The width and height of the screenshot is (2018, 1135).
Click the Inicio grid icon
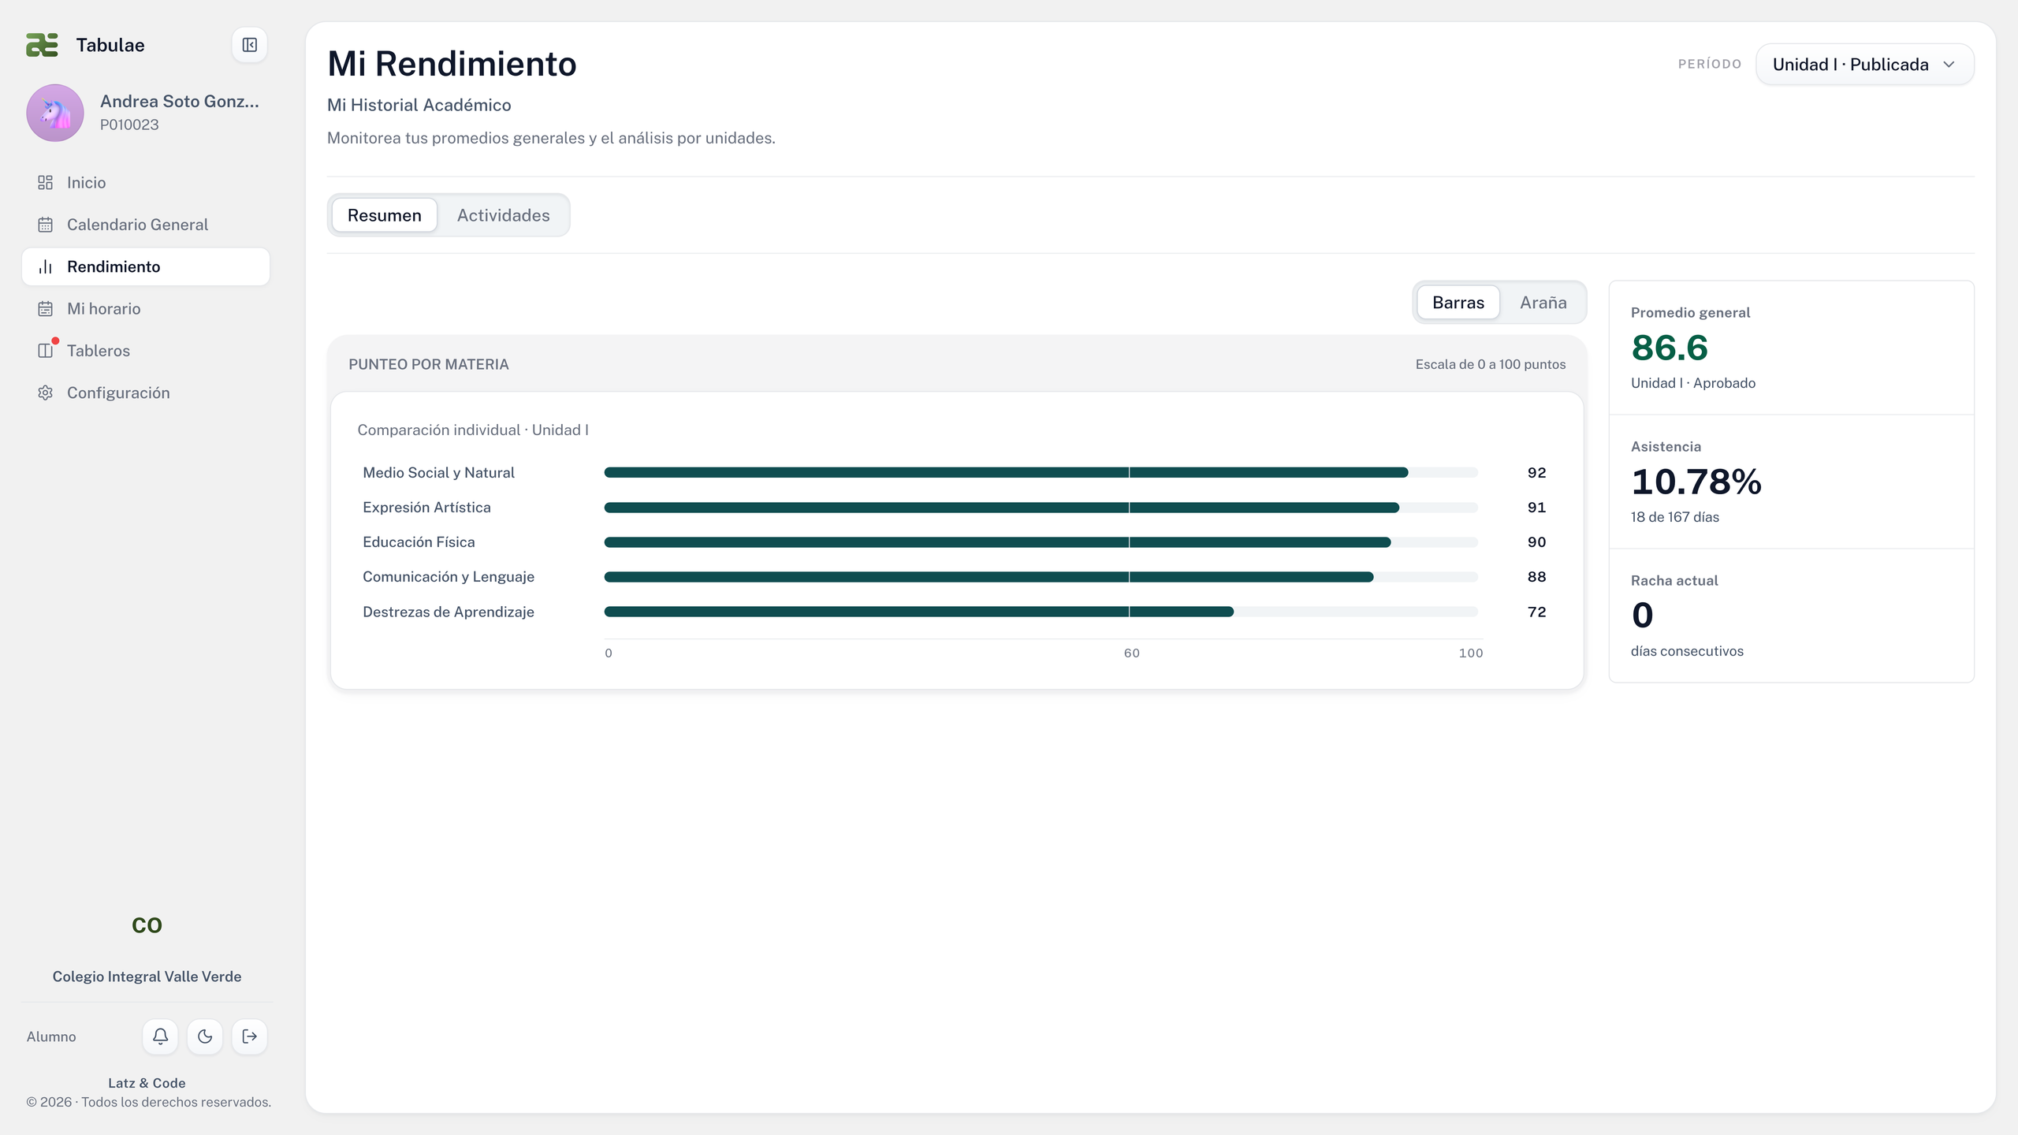tap(46, 183)
